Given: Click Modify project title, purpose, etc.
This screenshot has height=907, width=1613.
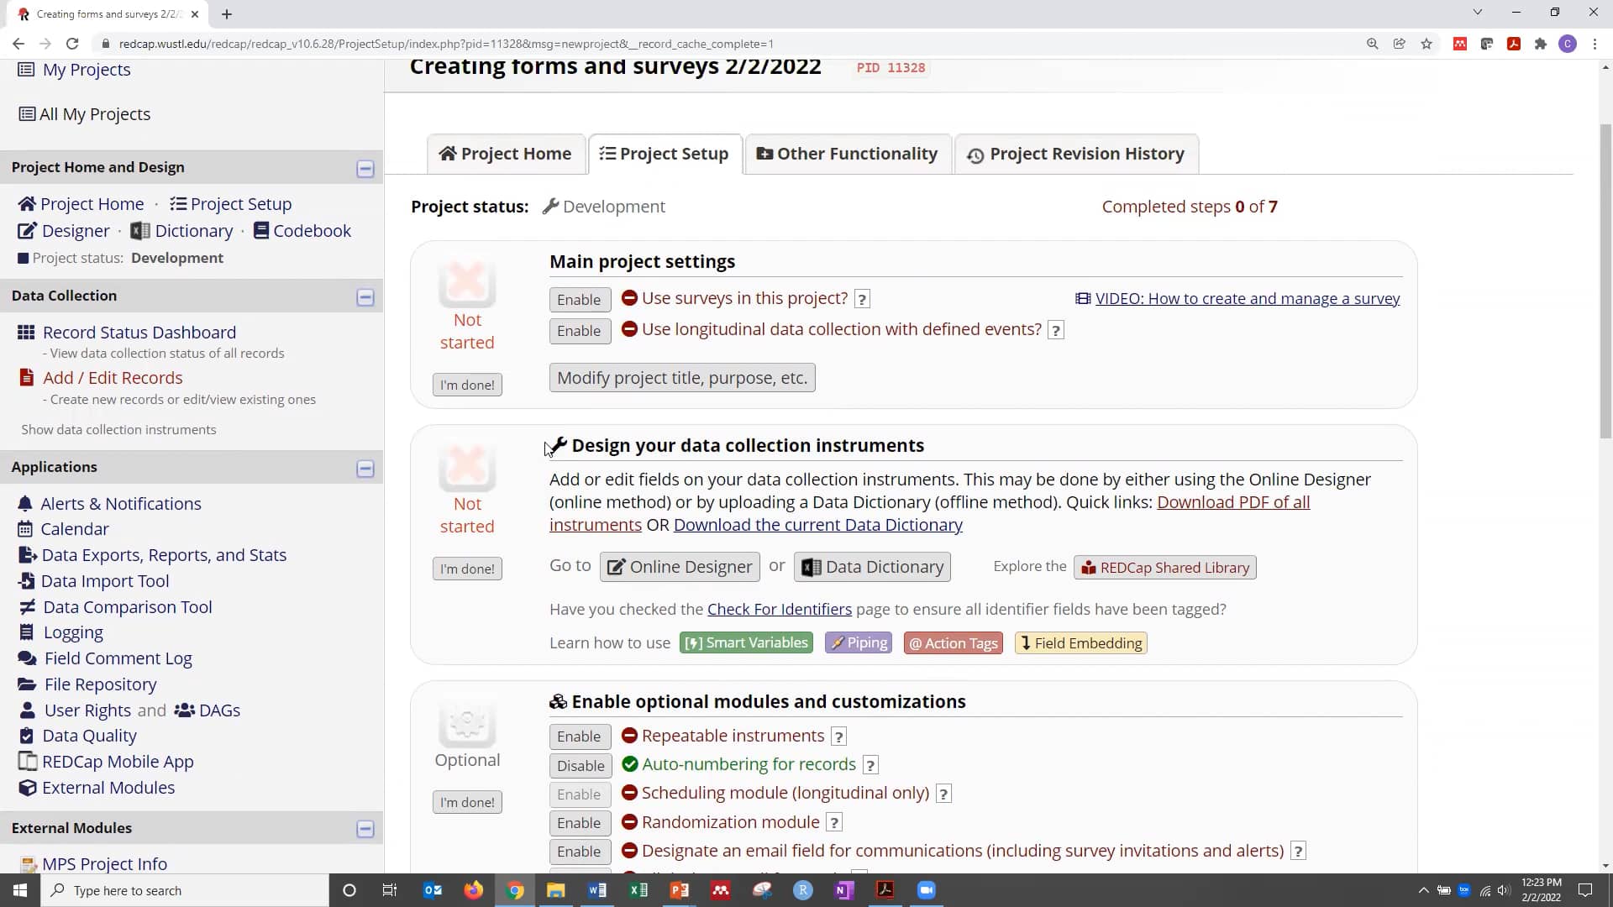Looking at the screenshot, I should click(682, 377).
